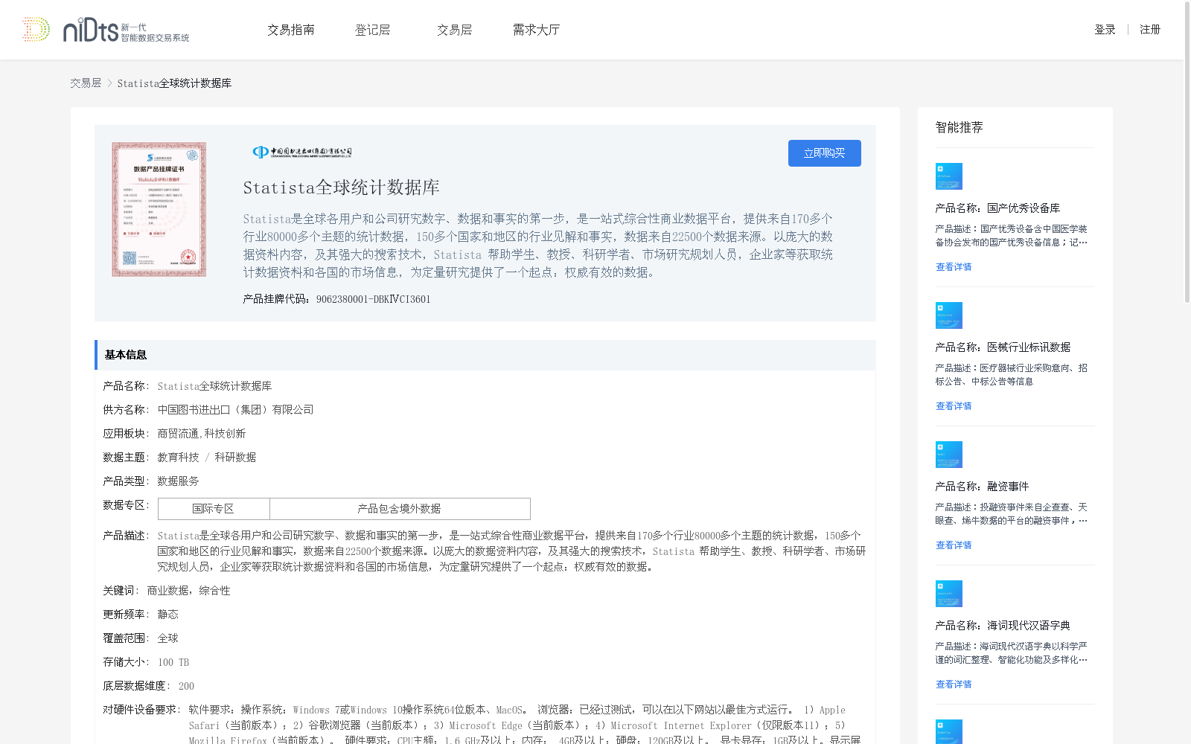Click the coverage value 全球
The image size is (1191, 744).
pos(167,638)
